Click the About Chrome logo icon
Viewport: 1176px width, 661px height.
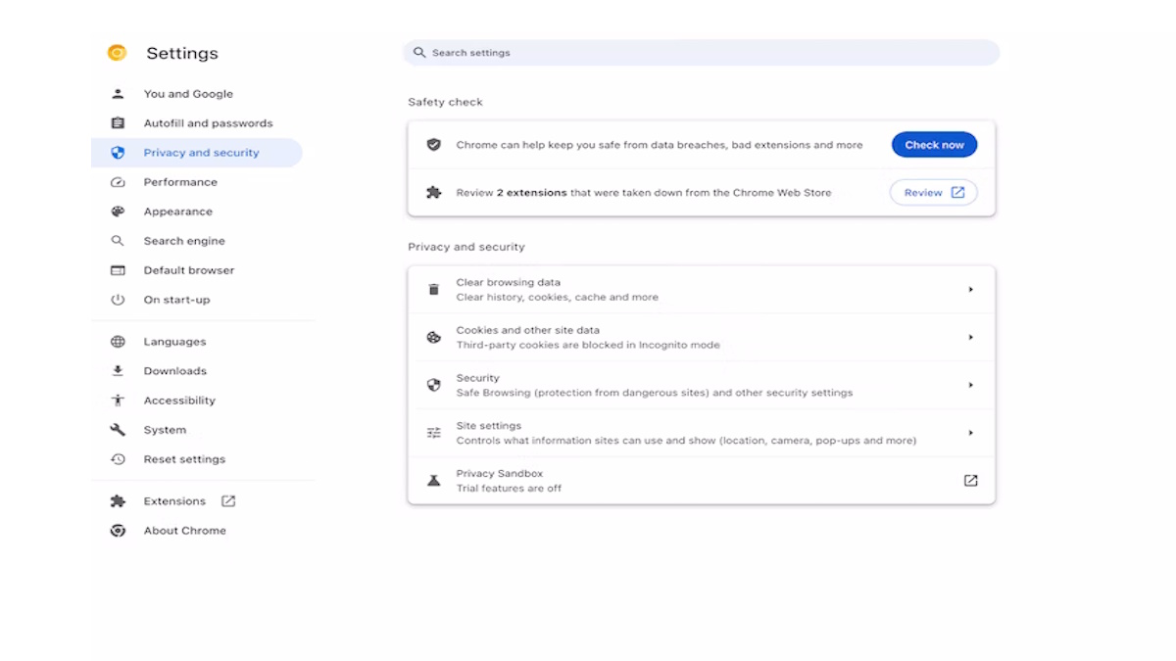click(118, 531)
